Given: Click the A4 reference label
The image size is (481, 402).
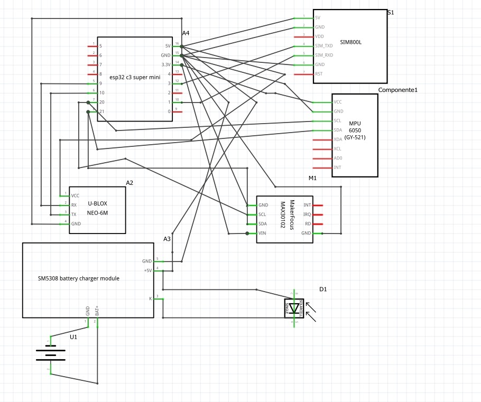Looking at the screenshot, I should pyautogui.click(x=186, y=33).
